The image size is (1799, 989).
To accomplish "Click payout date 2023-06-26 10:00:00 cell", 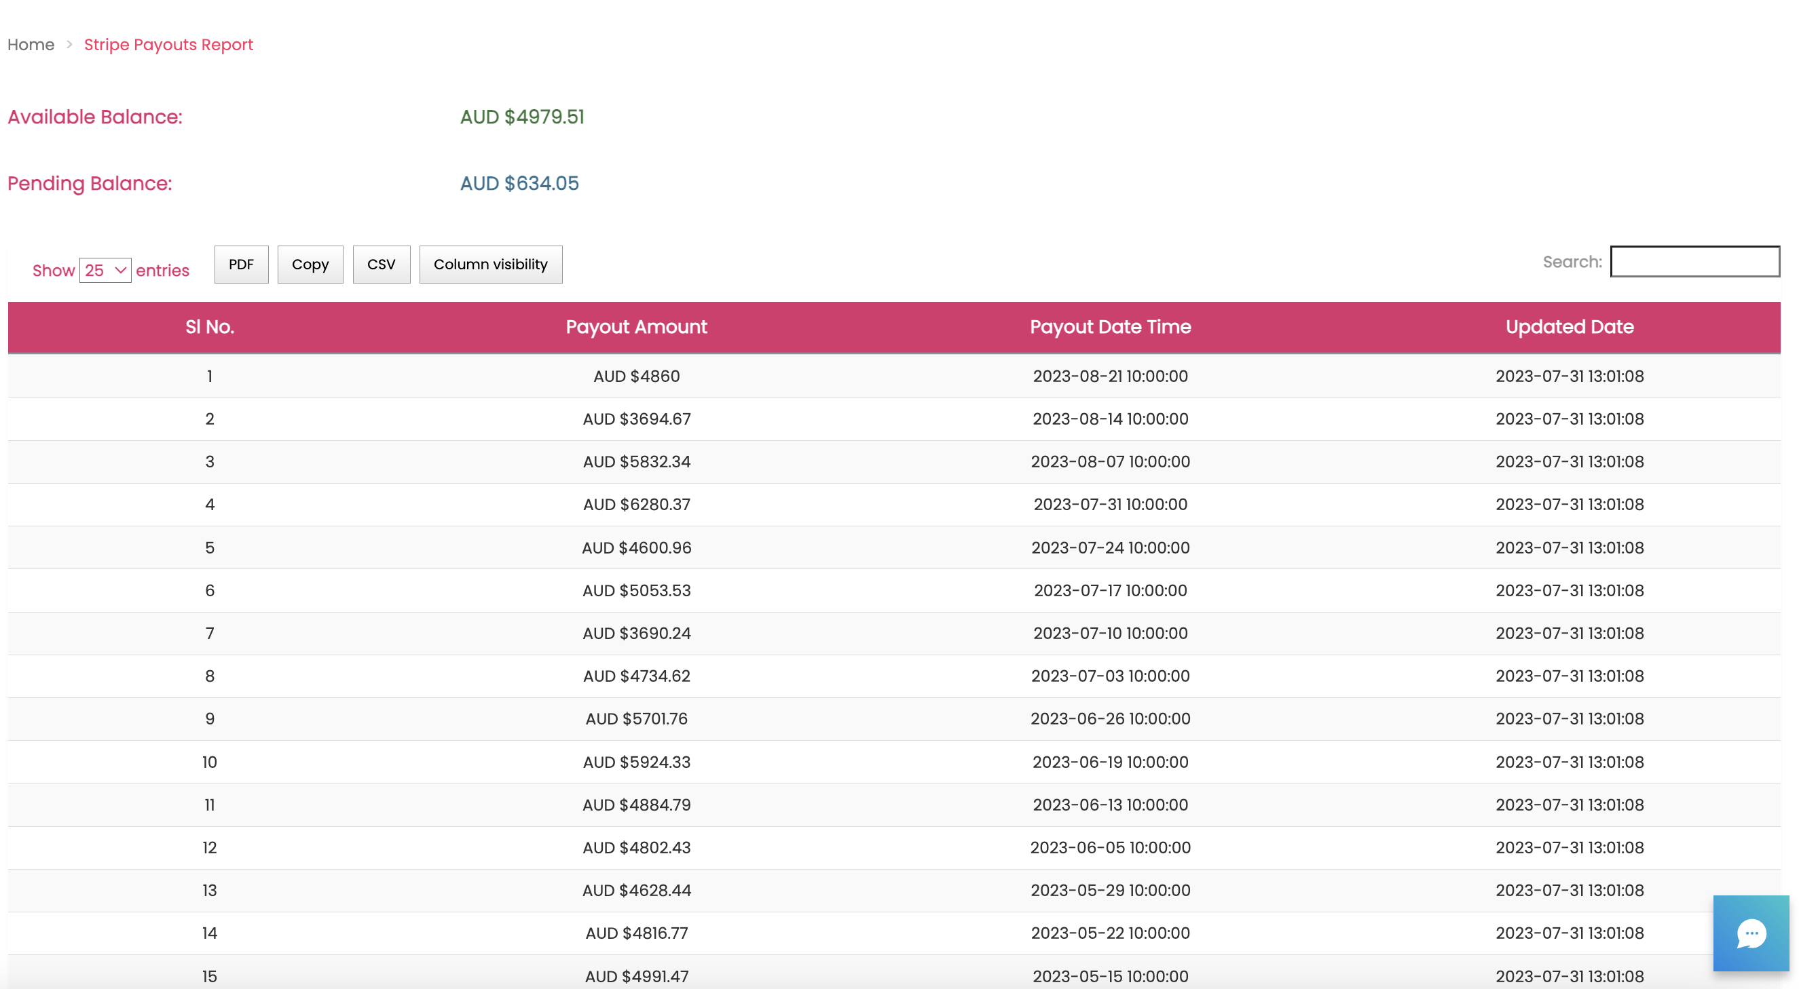I will [1110, 719].
